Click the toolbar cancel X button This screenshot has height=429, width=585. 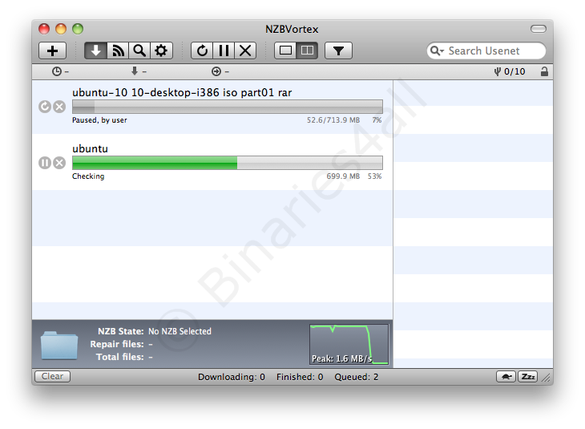(x=245, y=51)
